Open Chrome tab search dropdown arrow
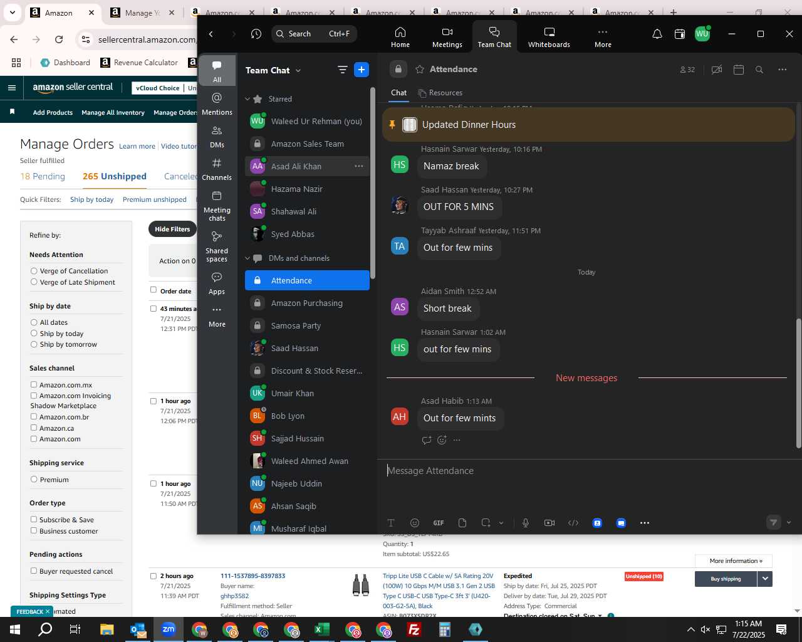This screenshot has width=802, height=642. pyautogui.click(x=12, y=13)
